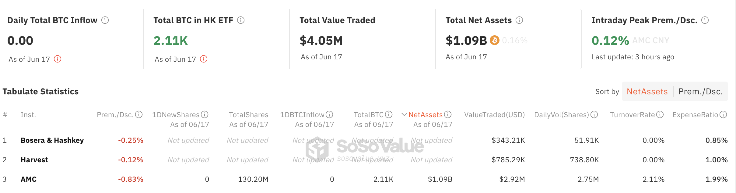Click red warning icon under Daily Total BTC Inflow
Image resolution: width=736 pixels, height=193 pixels.
tap(58, 59)
